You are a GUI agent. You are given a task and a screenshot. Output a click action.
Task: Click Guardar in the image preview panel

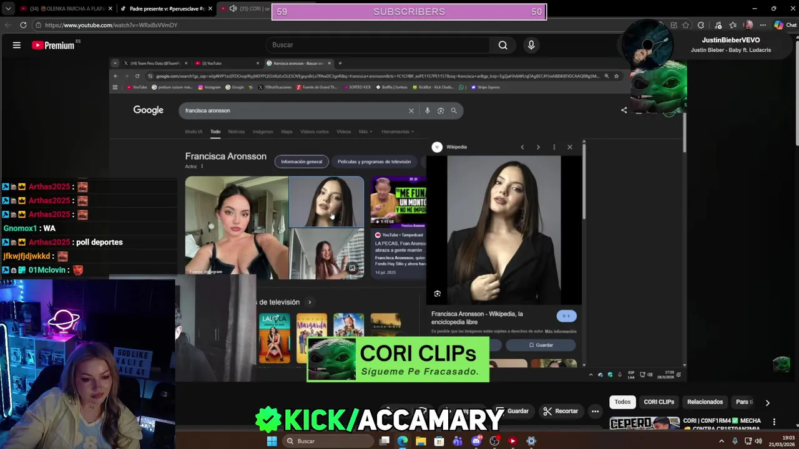pos(541,345)
